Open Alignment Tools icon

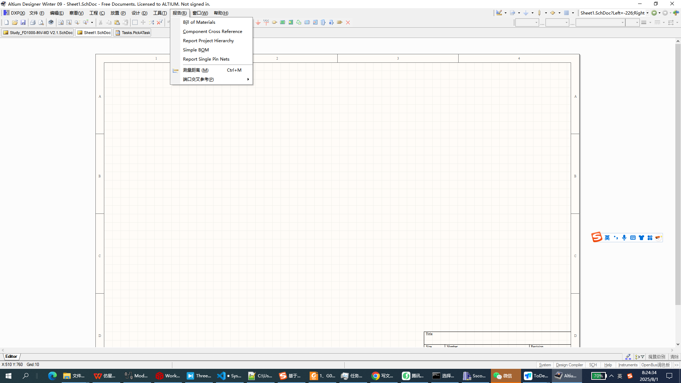513,13
